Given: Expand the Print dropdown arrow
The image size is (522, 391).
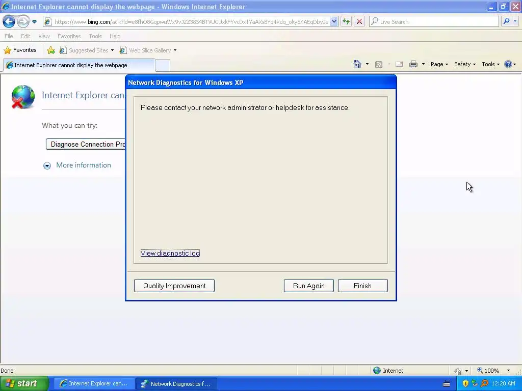Looking at the screenshot, I should [423, 64].
